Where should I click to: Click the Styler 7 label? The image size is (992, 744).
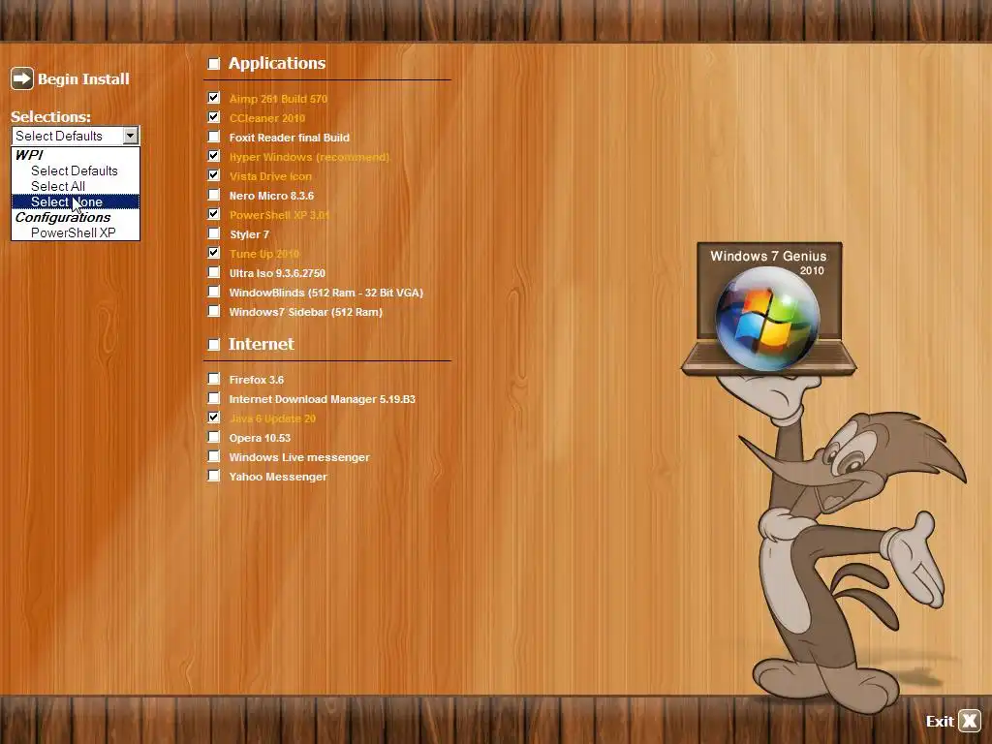[249, 234]
